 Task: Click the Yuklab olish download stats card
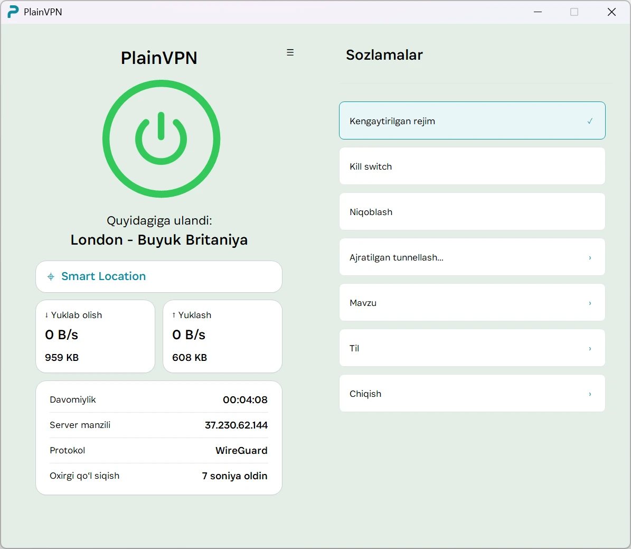(96, 337)
